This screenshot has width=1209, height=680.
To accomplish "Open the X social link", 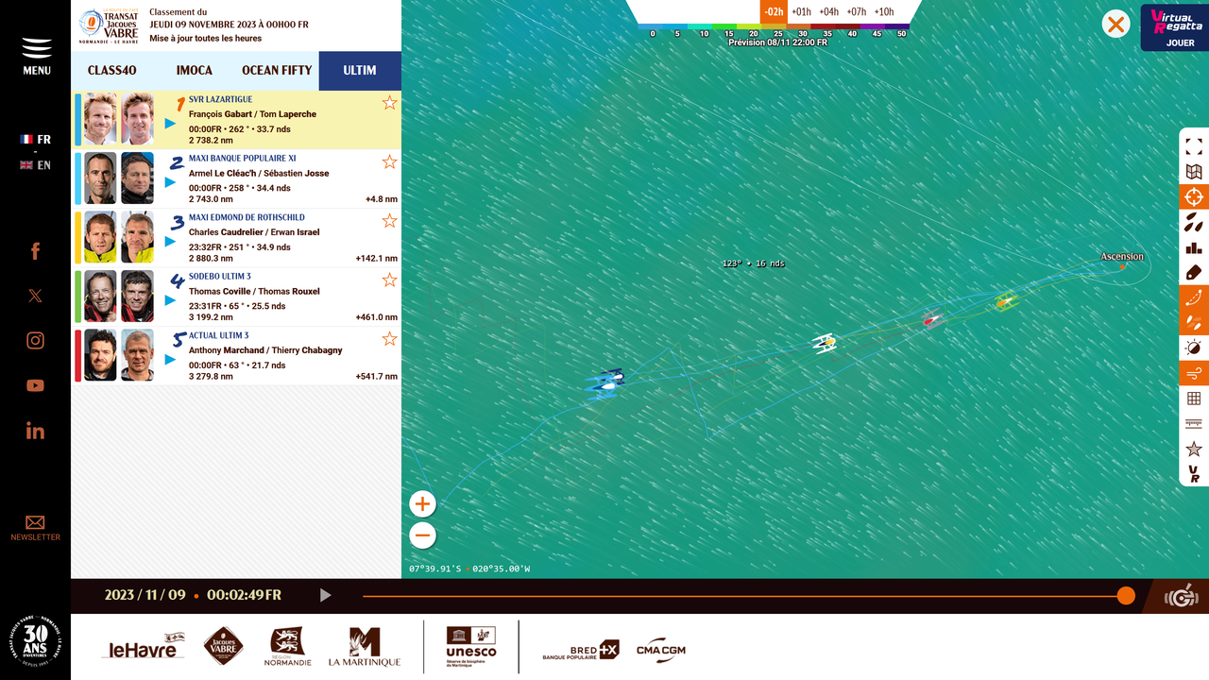I will [35, 296].
